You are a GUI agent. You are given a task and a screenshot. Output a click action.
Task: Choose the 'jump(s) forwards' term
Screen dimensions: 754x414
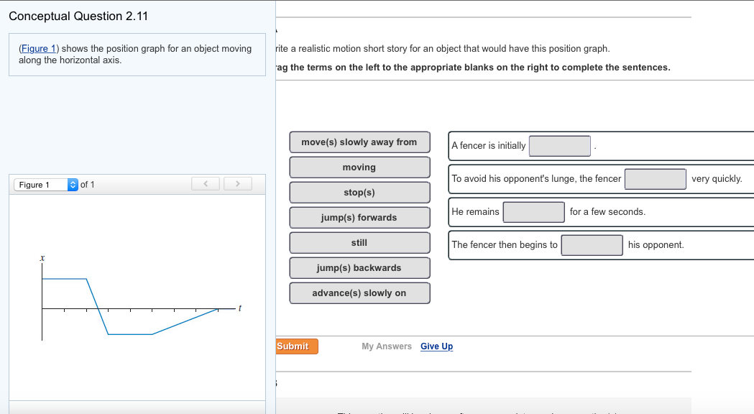pyautogui.click(x=359, y=218)
